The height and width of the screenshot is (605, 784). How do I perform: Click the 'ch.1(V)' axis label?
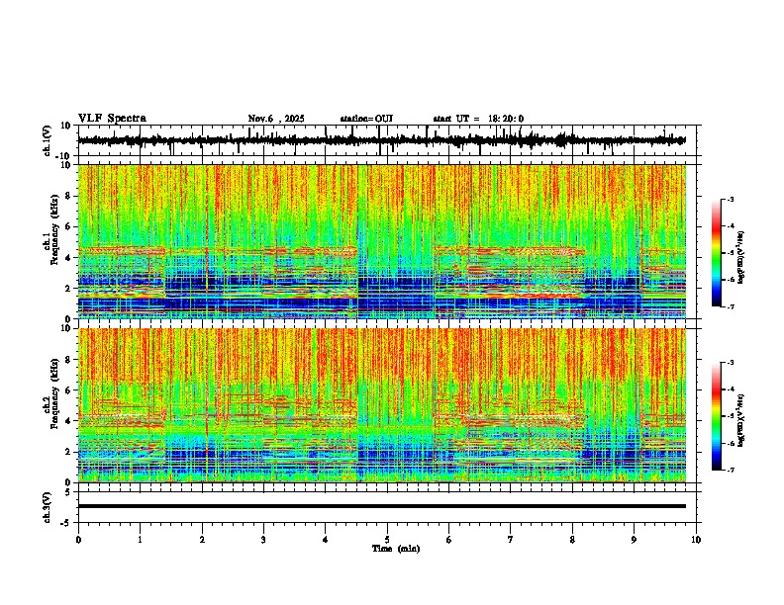pyautogui.click(x=48, y=141)
